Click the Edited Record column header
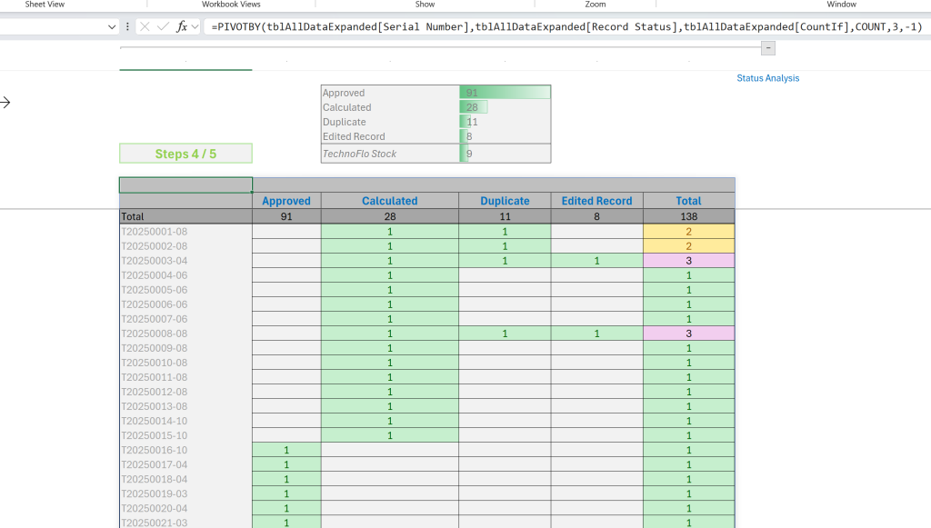Screen dimensions: 931x528 tap(596, 201)
